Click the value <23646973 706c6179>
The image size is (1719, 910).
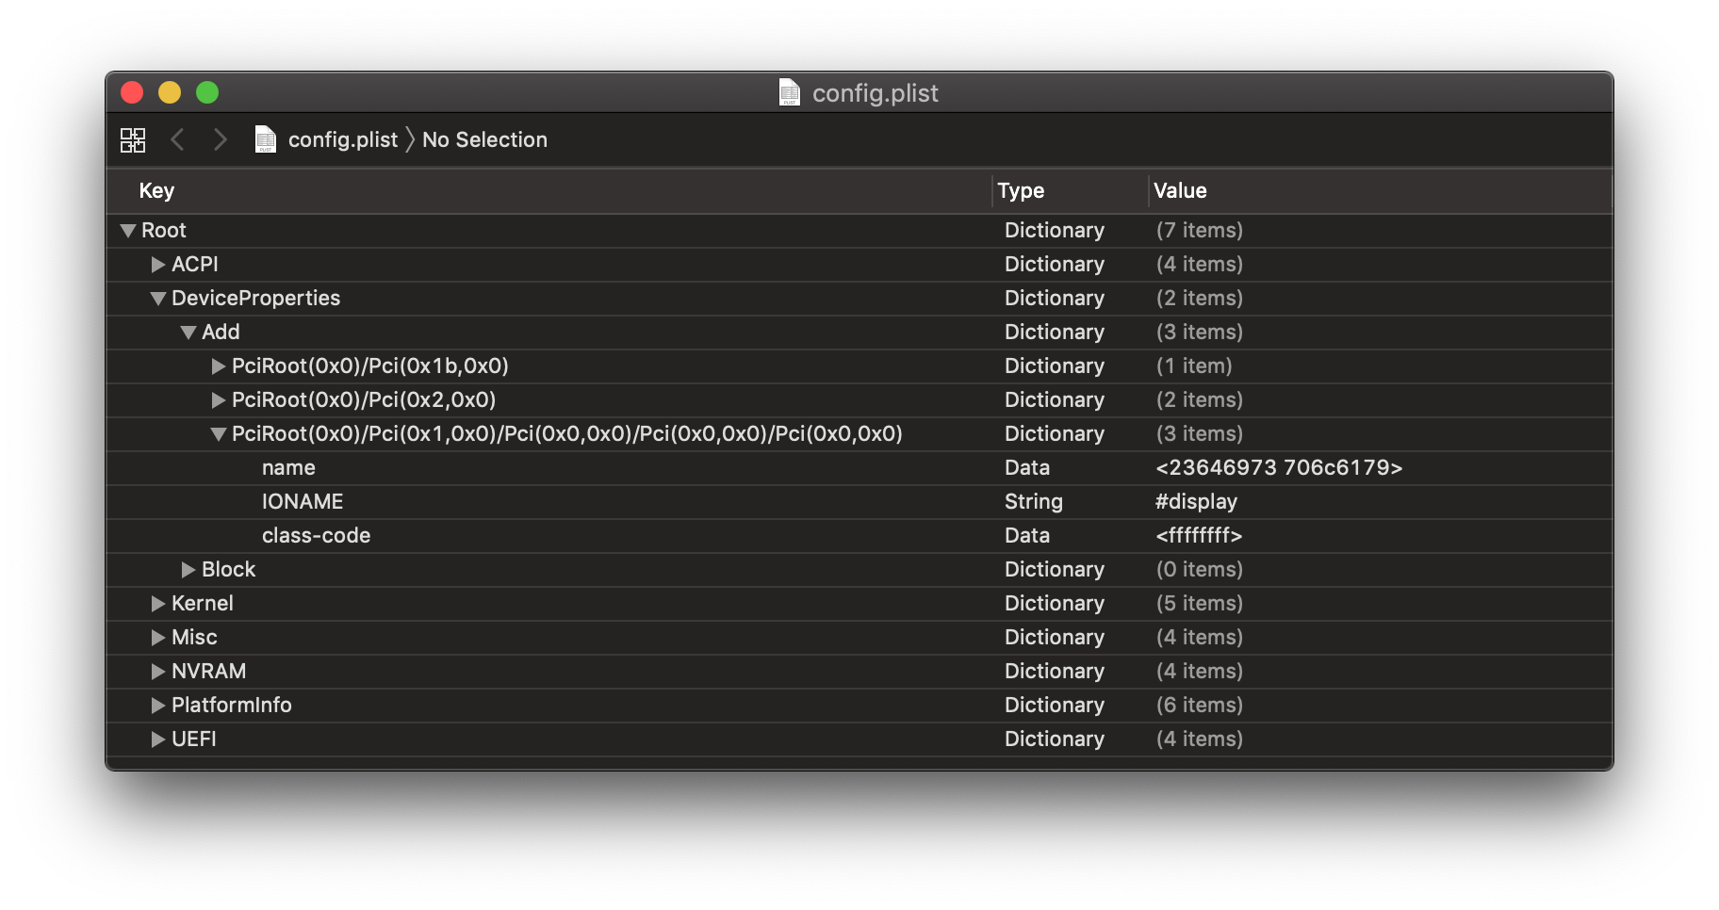click(1279, 468)
